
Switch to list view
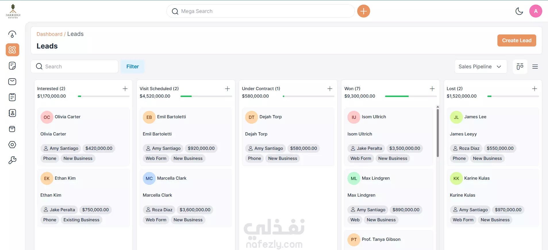pos(535,67)
